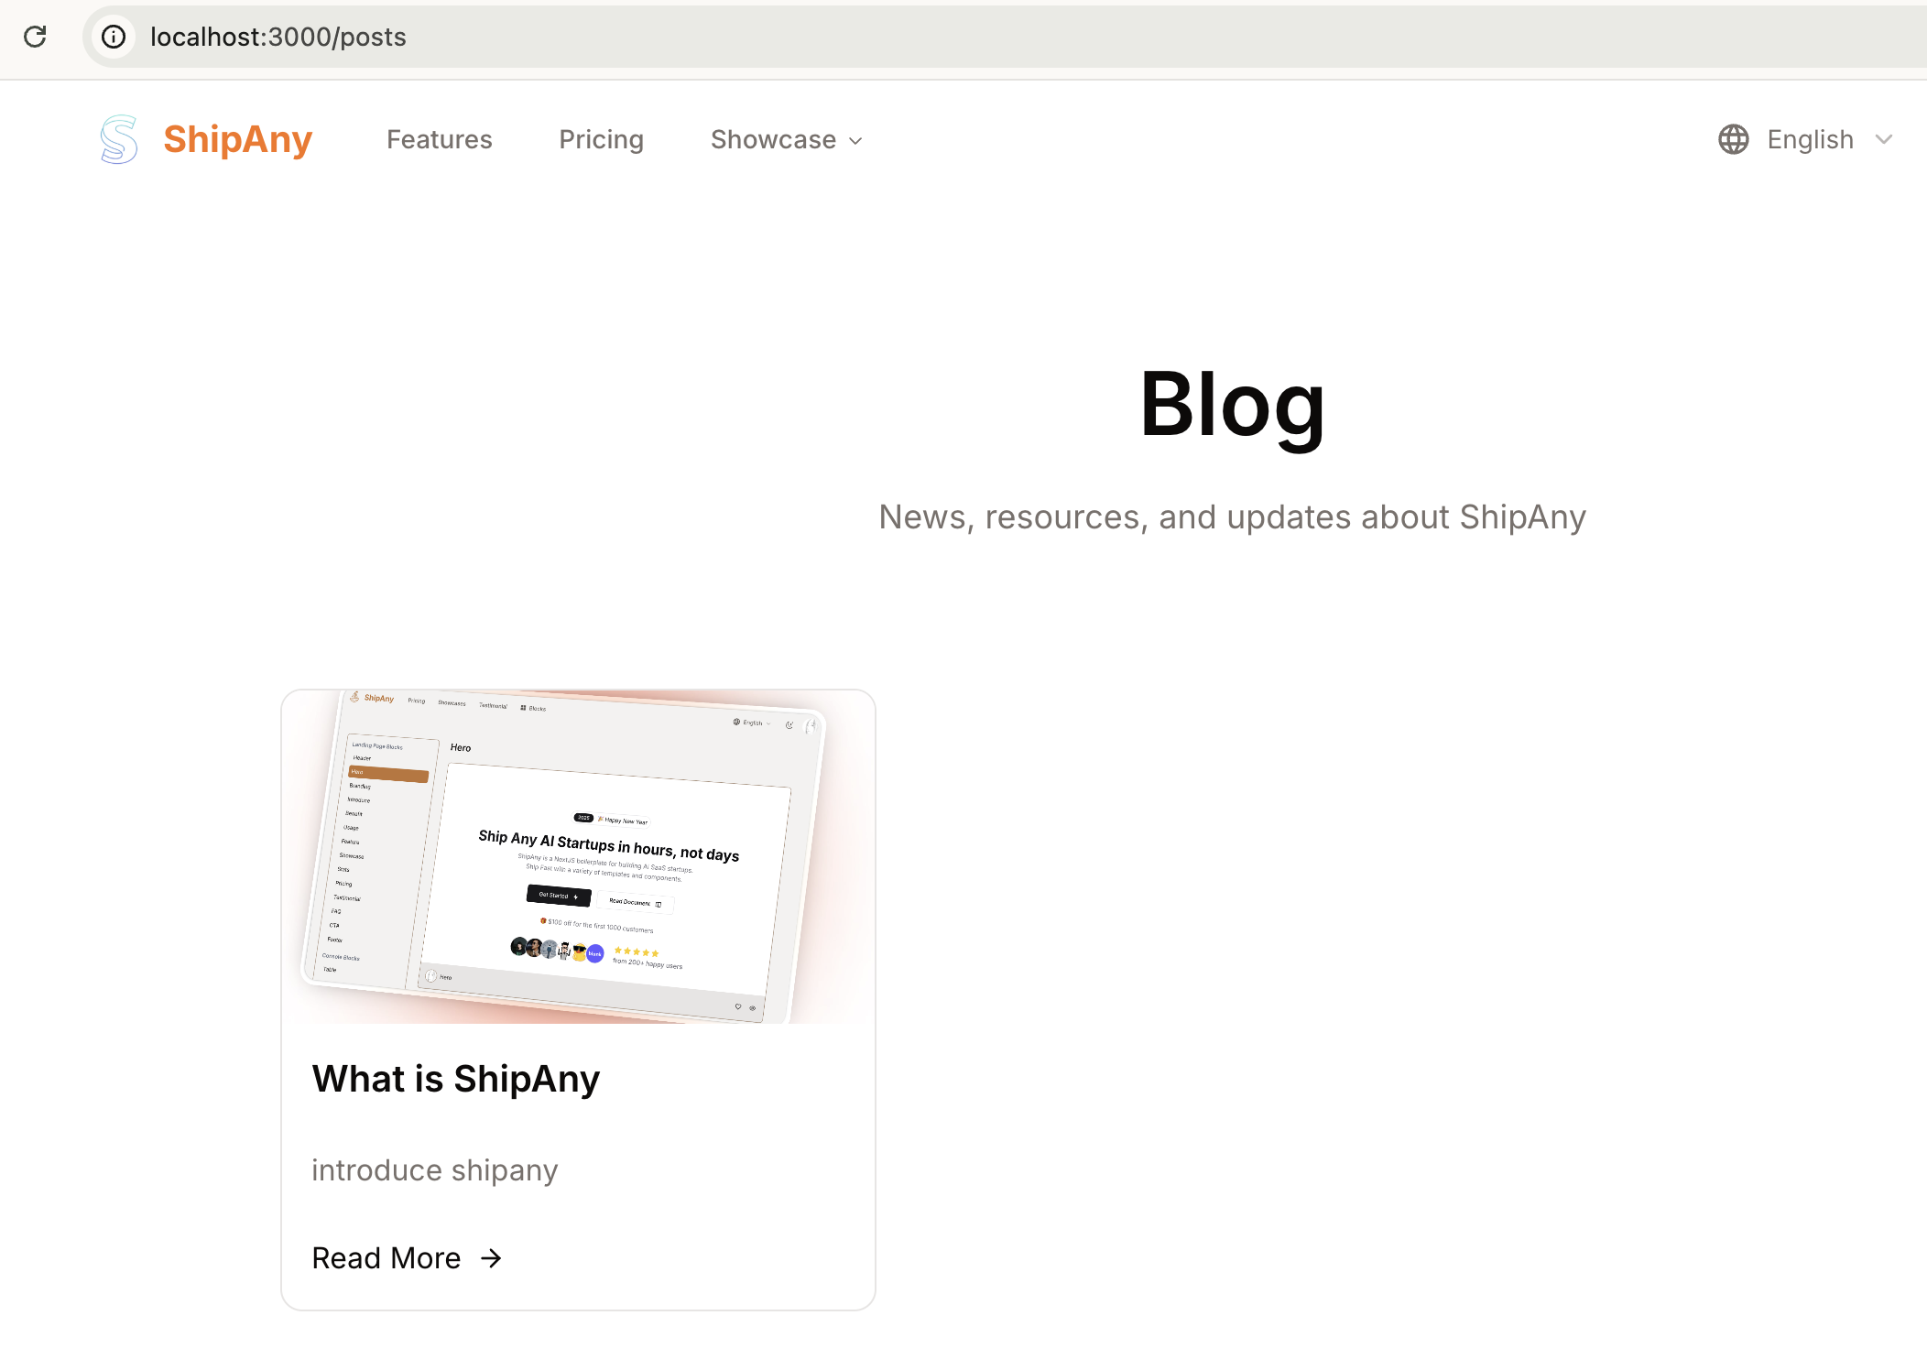Screen dimensions: 1927x1348
Task: Open the language dropdown chevron
Action: tap(1884, 139)
